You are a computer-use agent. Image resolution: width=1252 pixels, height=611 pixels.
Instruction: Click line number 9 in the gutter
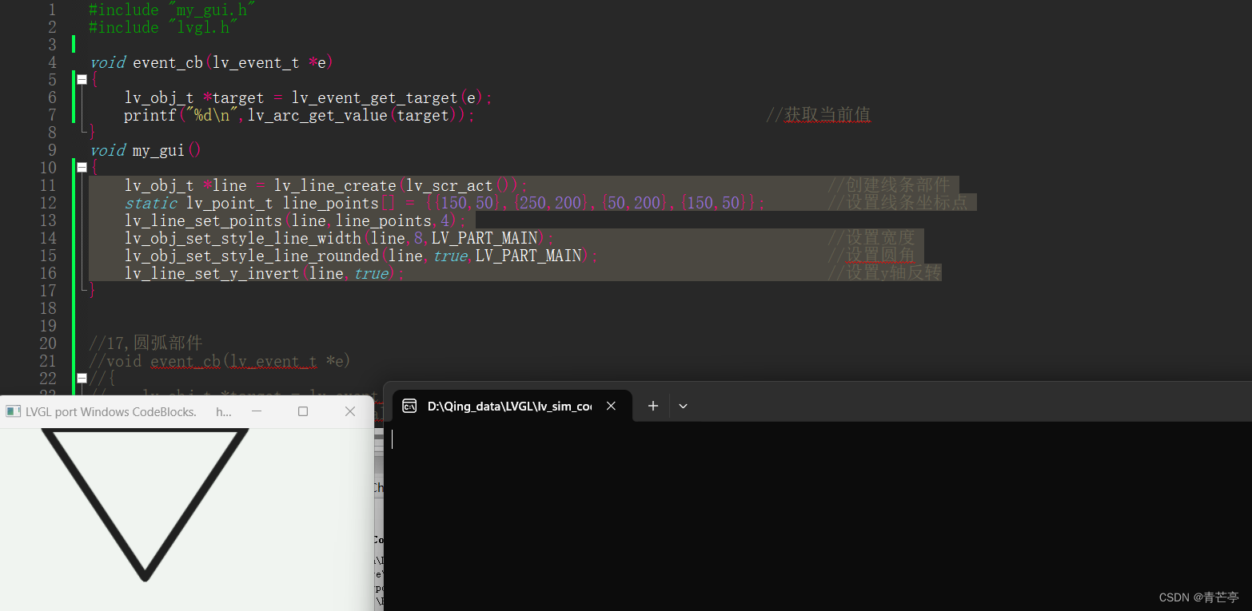pyautogui.click(x=52, y=150)
